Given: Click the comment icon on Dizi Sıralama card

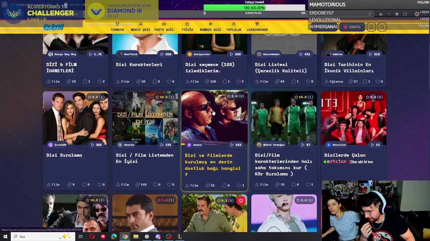Looking at the screenshot, I should coord(85,184).
